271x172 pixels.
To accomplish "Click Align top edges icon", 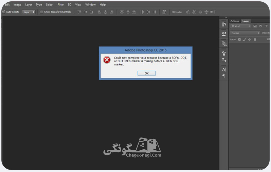I will click(x=79, y=12).
